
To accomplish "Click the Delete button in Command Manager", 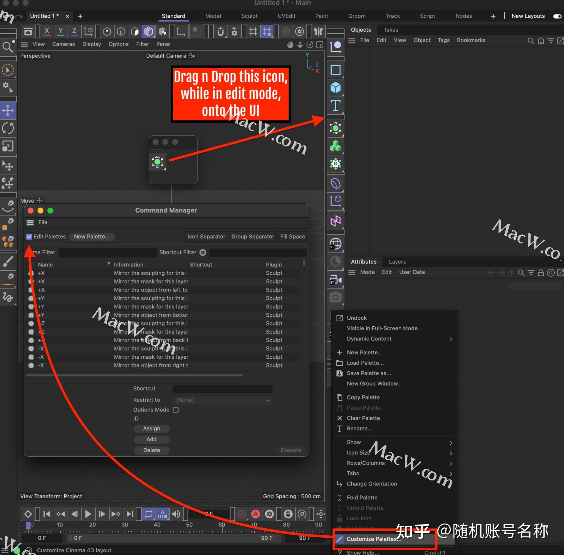I will point(151,450).
